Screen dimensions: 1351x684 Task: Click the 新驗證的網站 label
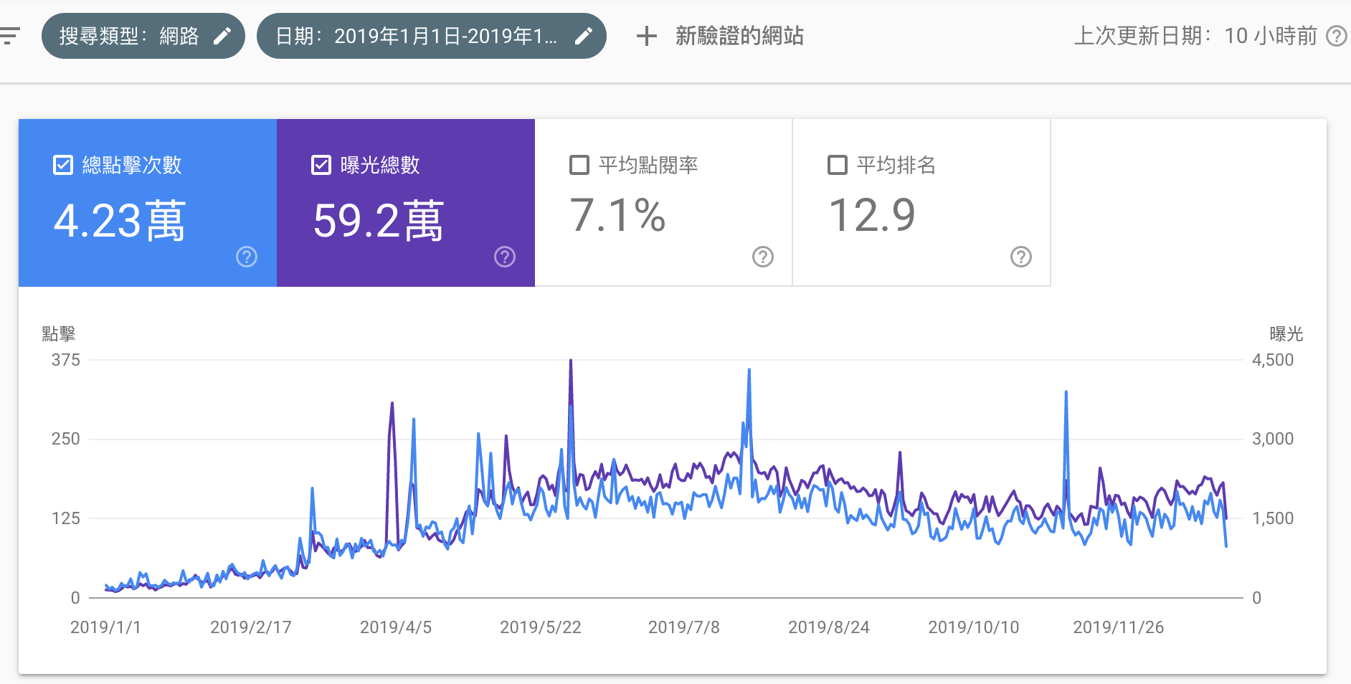(739, 36)
